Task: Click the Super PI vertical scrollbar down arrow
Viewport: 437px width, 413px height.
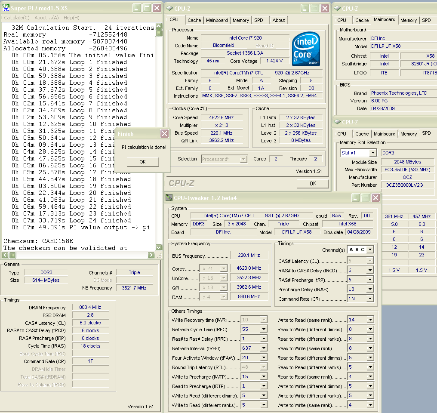Action: pyautogui.click(x=159, y=247)
